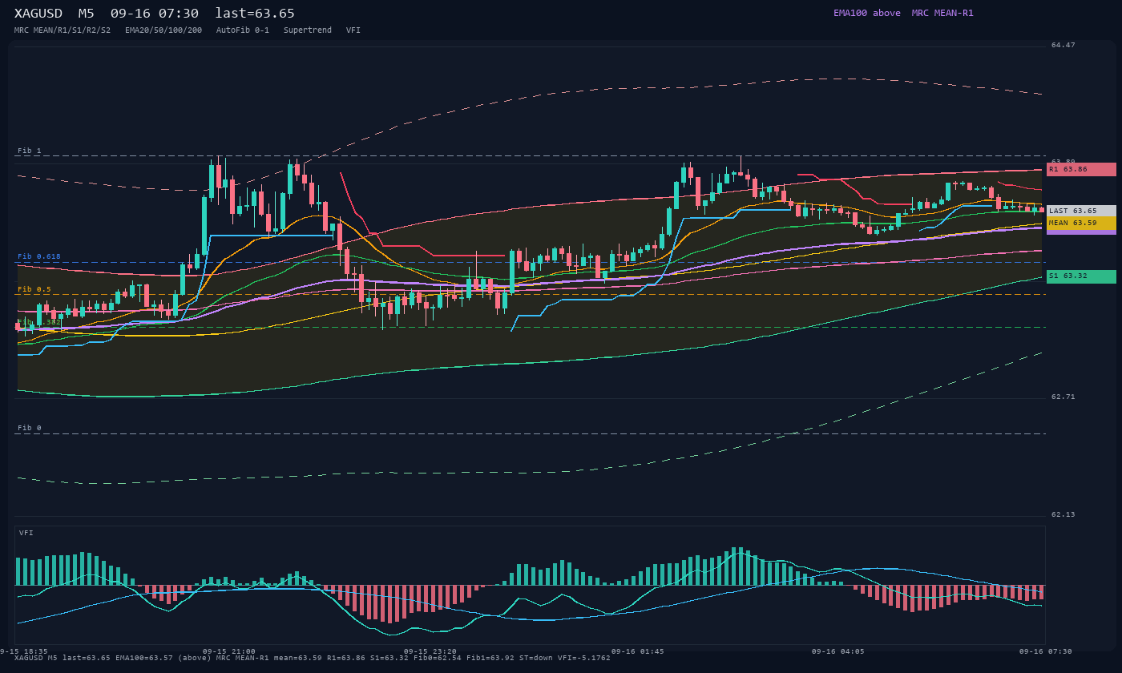The height and width of the screenshot is (673, 1122).
Task: Click the LAST 63.65 price tag
Action: point(1081,211)
